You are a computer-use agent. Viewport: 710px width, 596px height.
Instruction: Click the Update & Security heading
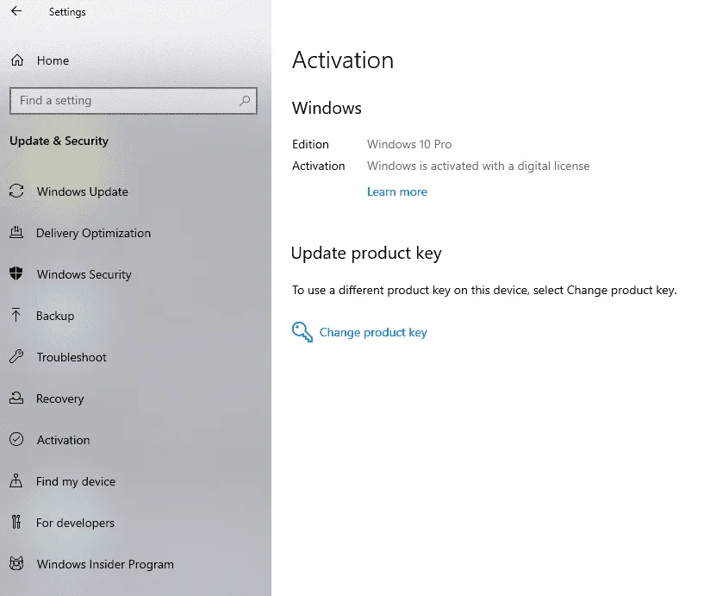coord(59,141)
